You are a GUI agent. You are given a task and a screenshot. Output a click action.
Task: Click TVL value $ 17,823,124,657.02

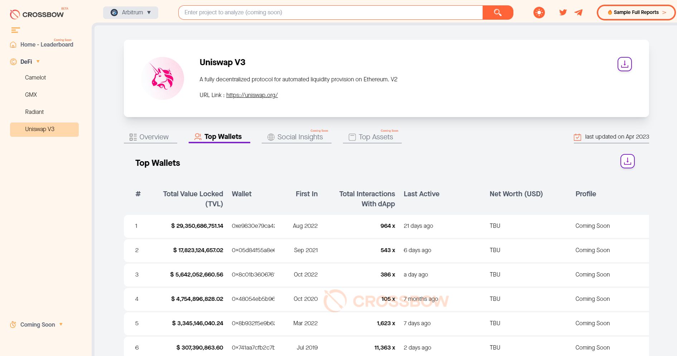pyautogui.click(x=198, y=250)
